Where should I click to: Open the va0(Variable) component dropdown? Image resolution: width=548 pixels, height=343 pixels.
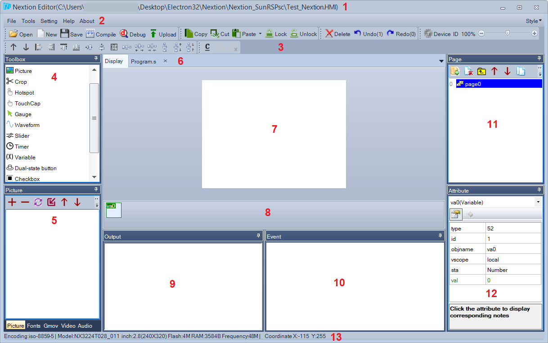[x=539, y=203]
